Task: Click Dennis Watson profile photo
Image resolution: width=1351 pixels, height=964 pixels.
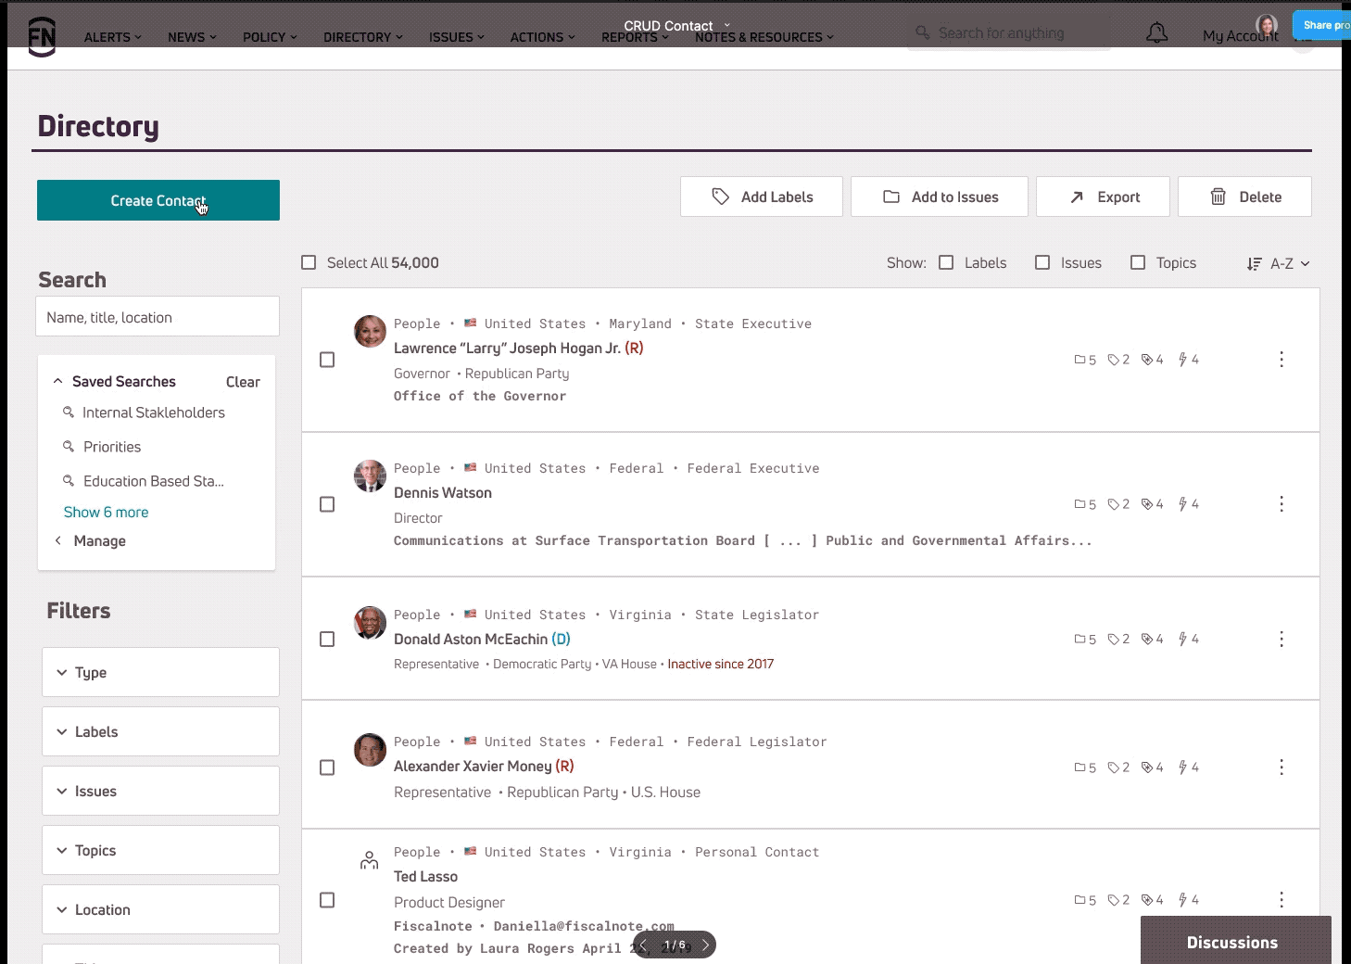Action: pyautogui.click(x=370, y=476)
